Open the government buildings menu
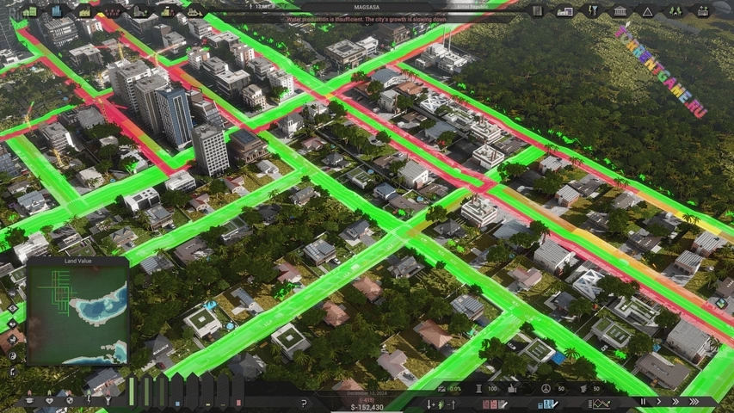The height and width of the screenshot is (413, 734). (620, 11)
